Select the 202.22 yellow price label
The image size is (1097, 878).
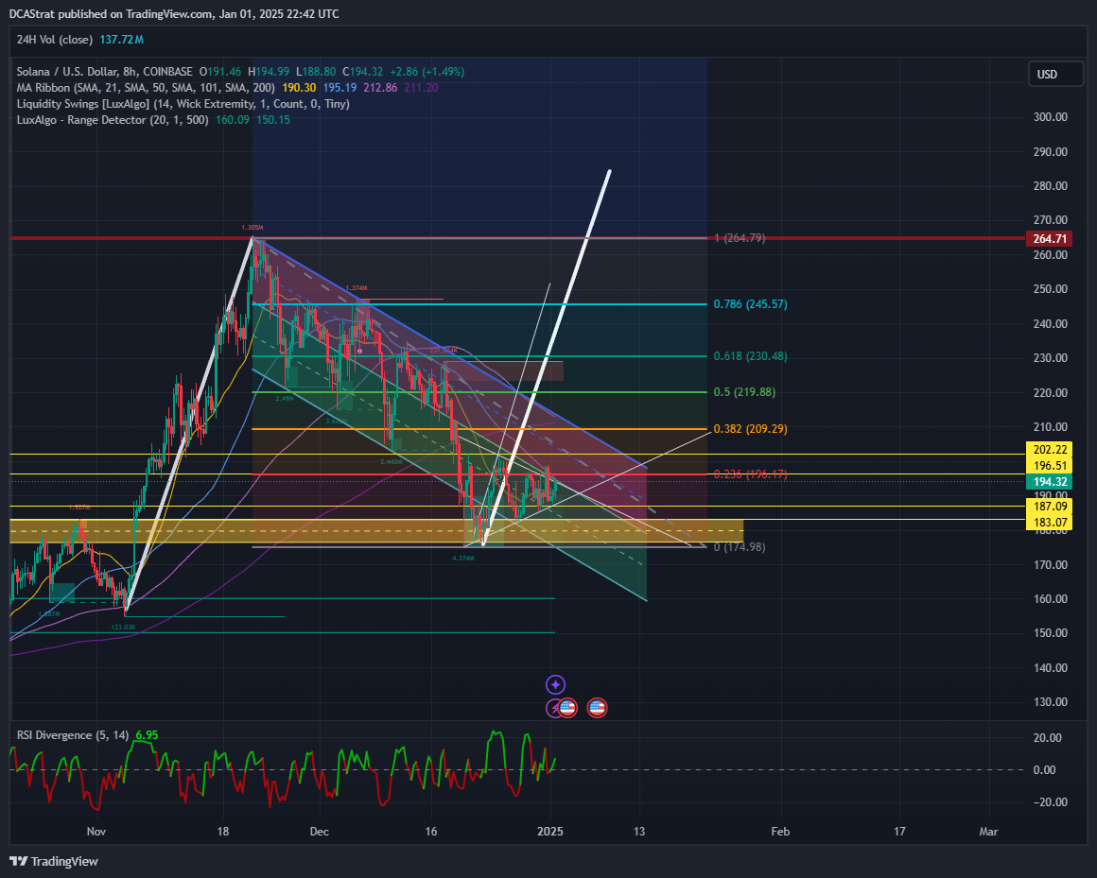click(x=1049, y=450)
